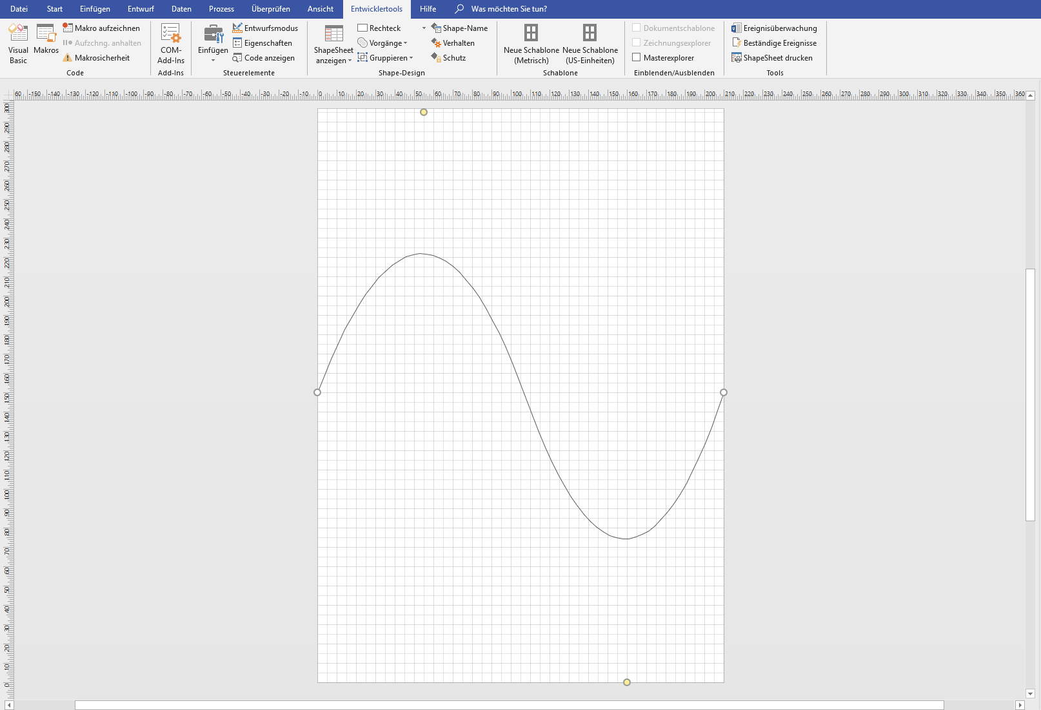Viewport: 1041px width, 710px height.
Task: Click Beständige Ereignisse
Action: 774,43
